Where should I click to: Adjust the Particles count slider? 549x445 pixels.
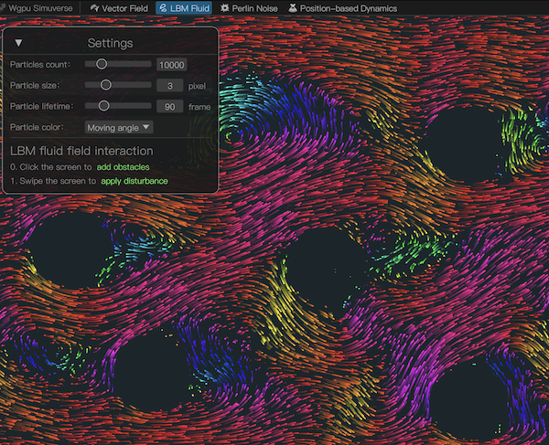(x=118, y=64)
